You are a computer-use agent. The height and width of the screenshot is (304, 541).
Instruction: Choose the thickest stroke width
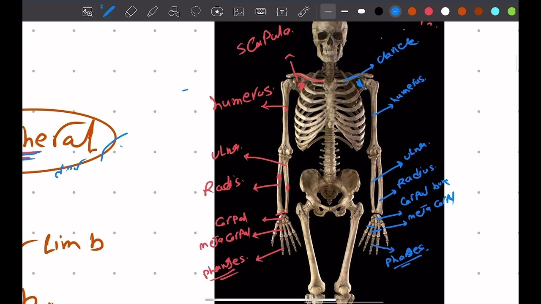coord(361,11)
